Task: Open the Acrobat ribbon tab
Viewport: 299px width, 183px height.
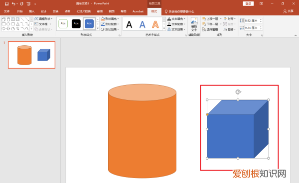Action: point(138,11)
